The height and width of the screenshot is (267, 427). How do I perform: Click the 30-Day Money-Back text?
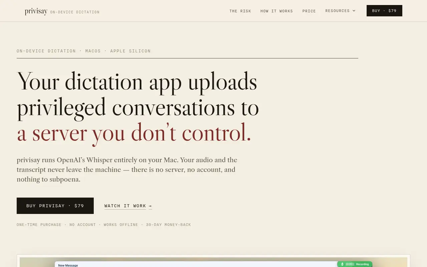(168, 225)
